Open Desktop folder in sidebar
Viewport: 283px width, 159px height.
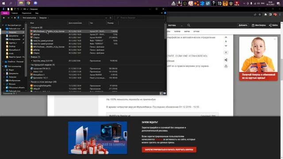pos(12,46)
